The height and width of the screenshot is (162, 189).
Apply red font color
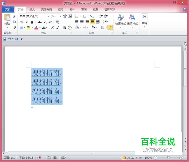(x=36, y=28)
